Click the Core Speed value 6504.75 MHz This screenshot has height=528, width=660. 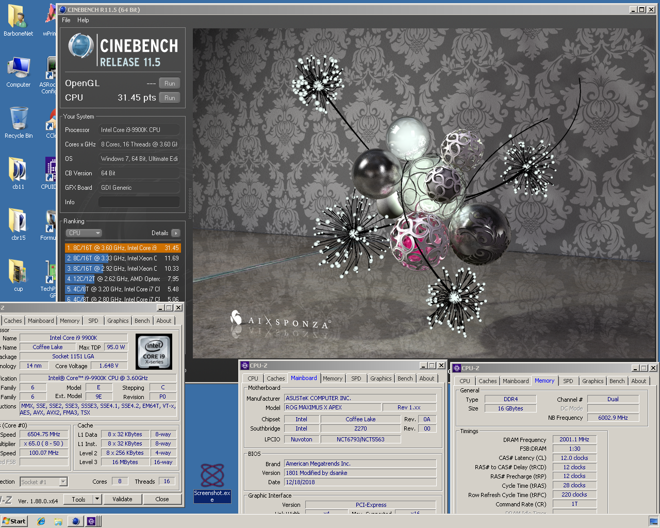point(44,434)
